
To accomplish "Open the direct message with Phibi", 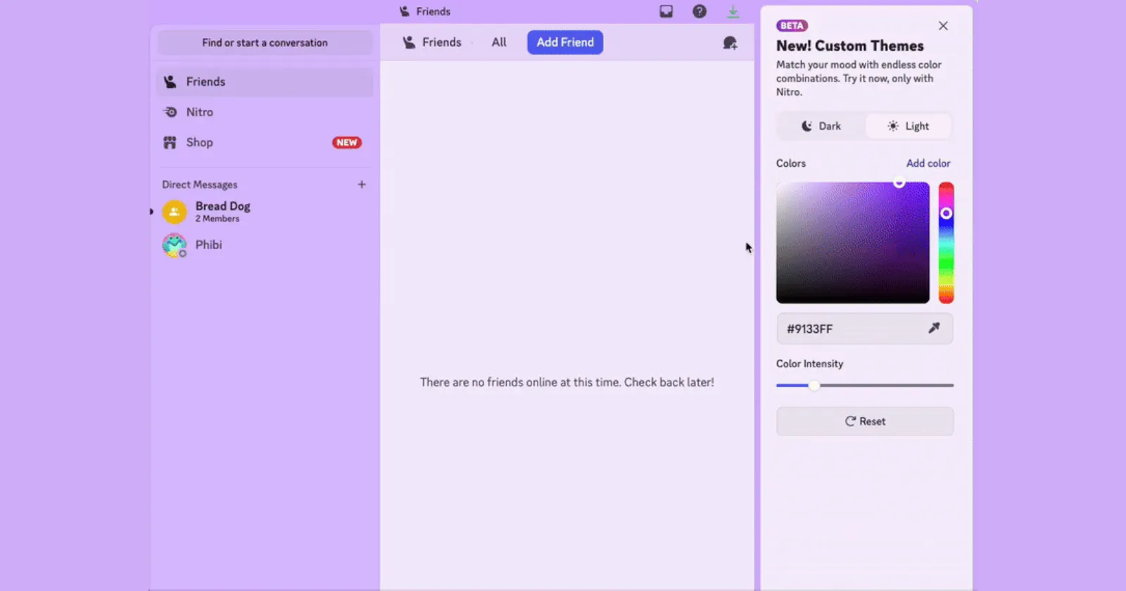I will (265, 245).
